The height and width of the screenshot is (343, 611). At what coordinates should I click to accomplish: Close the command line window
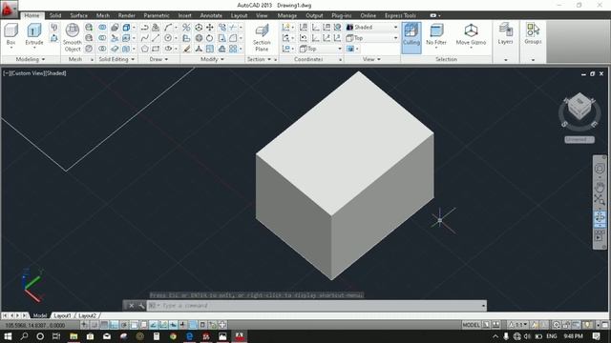(132, 306)
